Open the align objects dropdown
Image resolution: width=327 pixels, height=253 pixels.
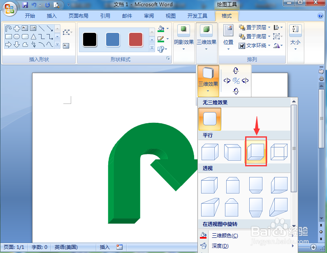click(278, 27)
